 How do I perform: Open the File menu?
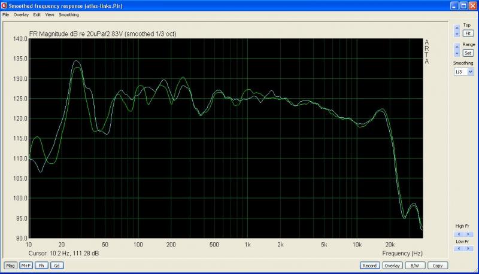pos(5,14)
